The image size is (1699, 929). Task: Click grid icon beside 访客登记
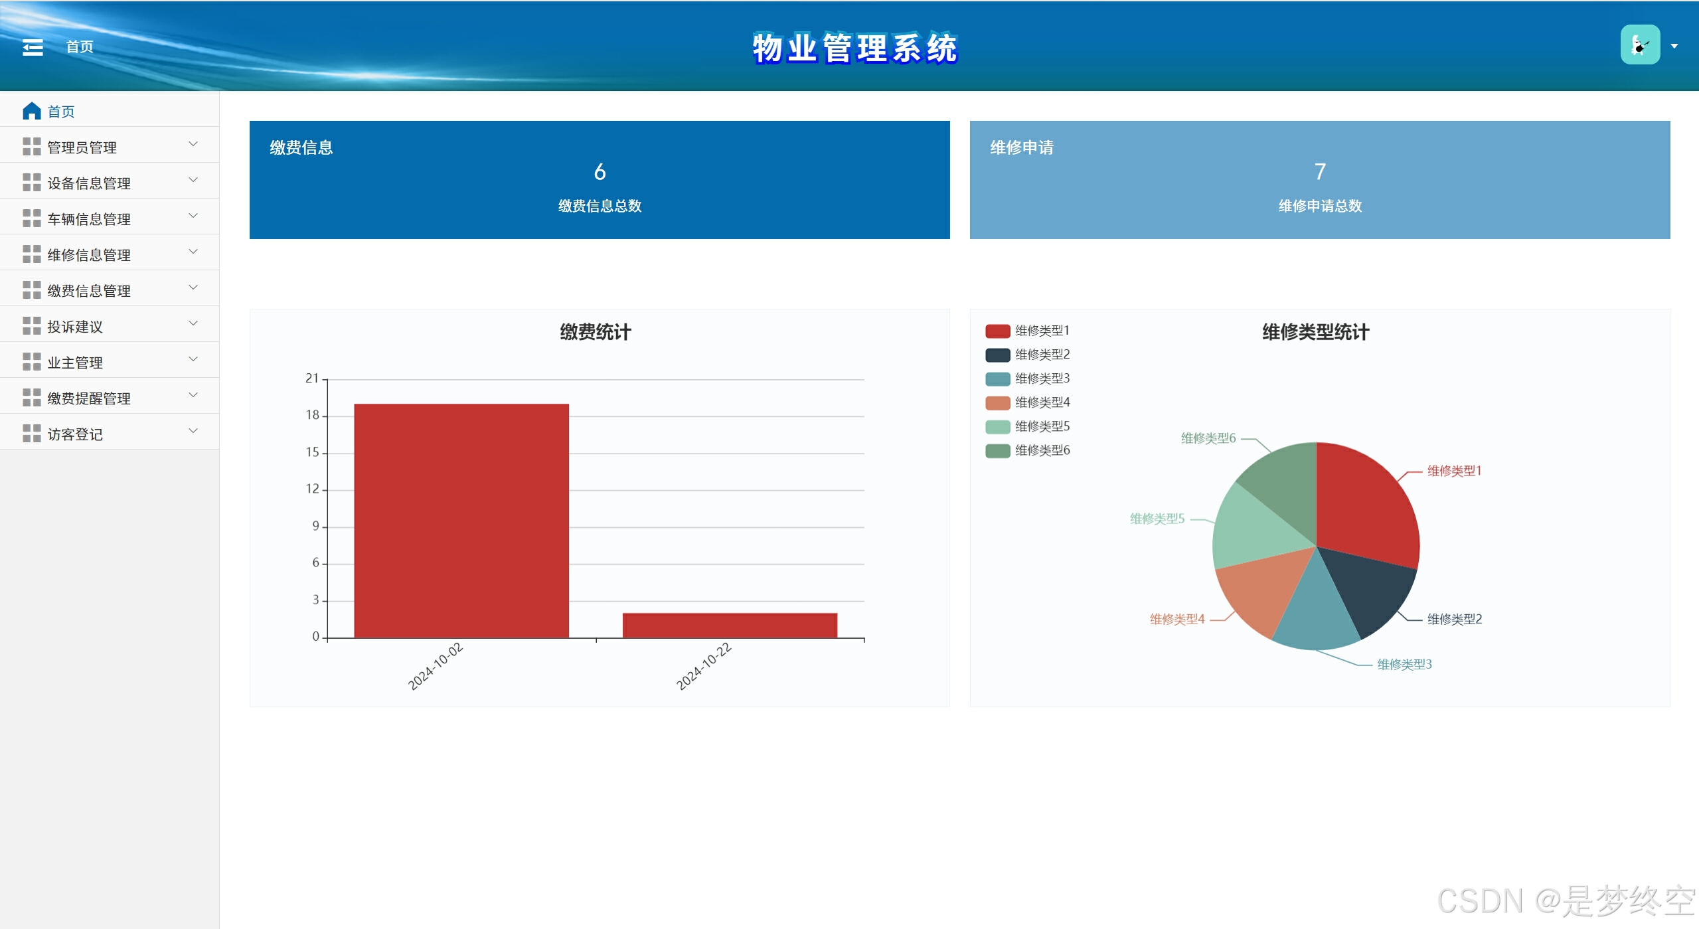[31, 434]
